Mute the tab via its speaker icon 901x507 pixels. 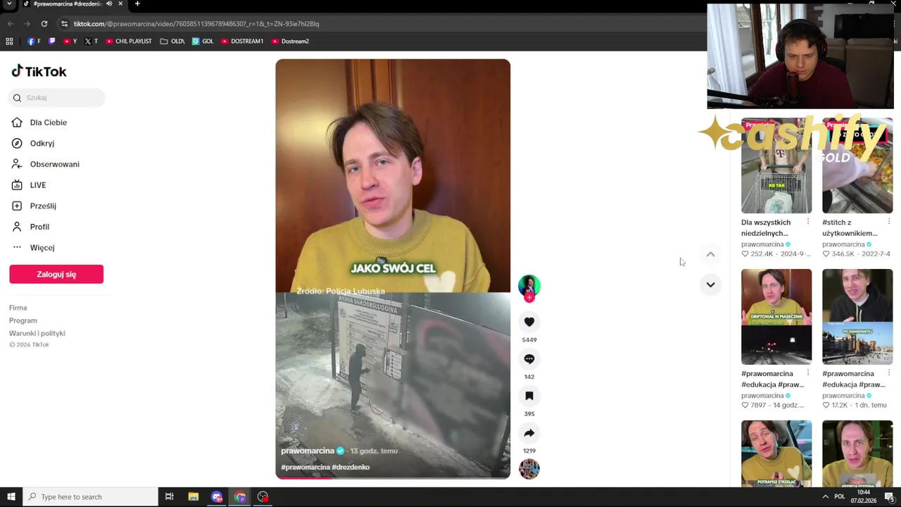point(108,4)
